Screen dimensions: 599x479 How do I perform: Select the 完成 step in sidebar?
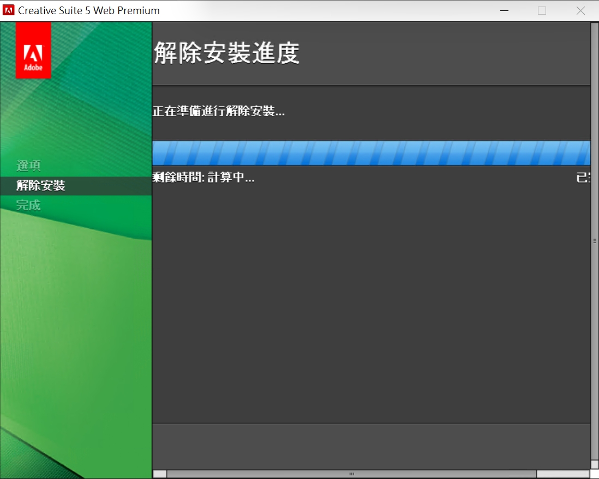28,205
